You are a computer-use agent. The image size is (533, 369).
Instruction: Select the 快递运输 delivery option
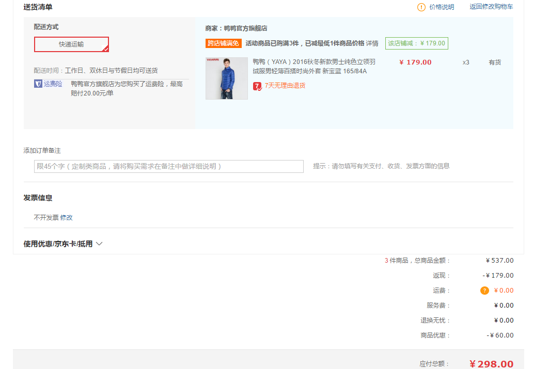pos(71,44)
